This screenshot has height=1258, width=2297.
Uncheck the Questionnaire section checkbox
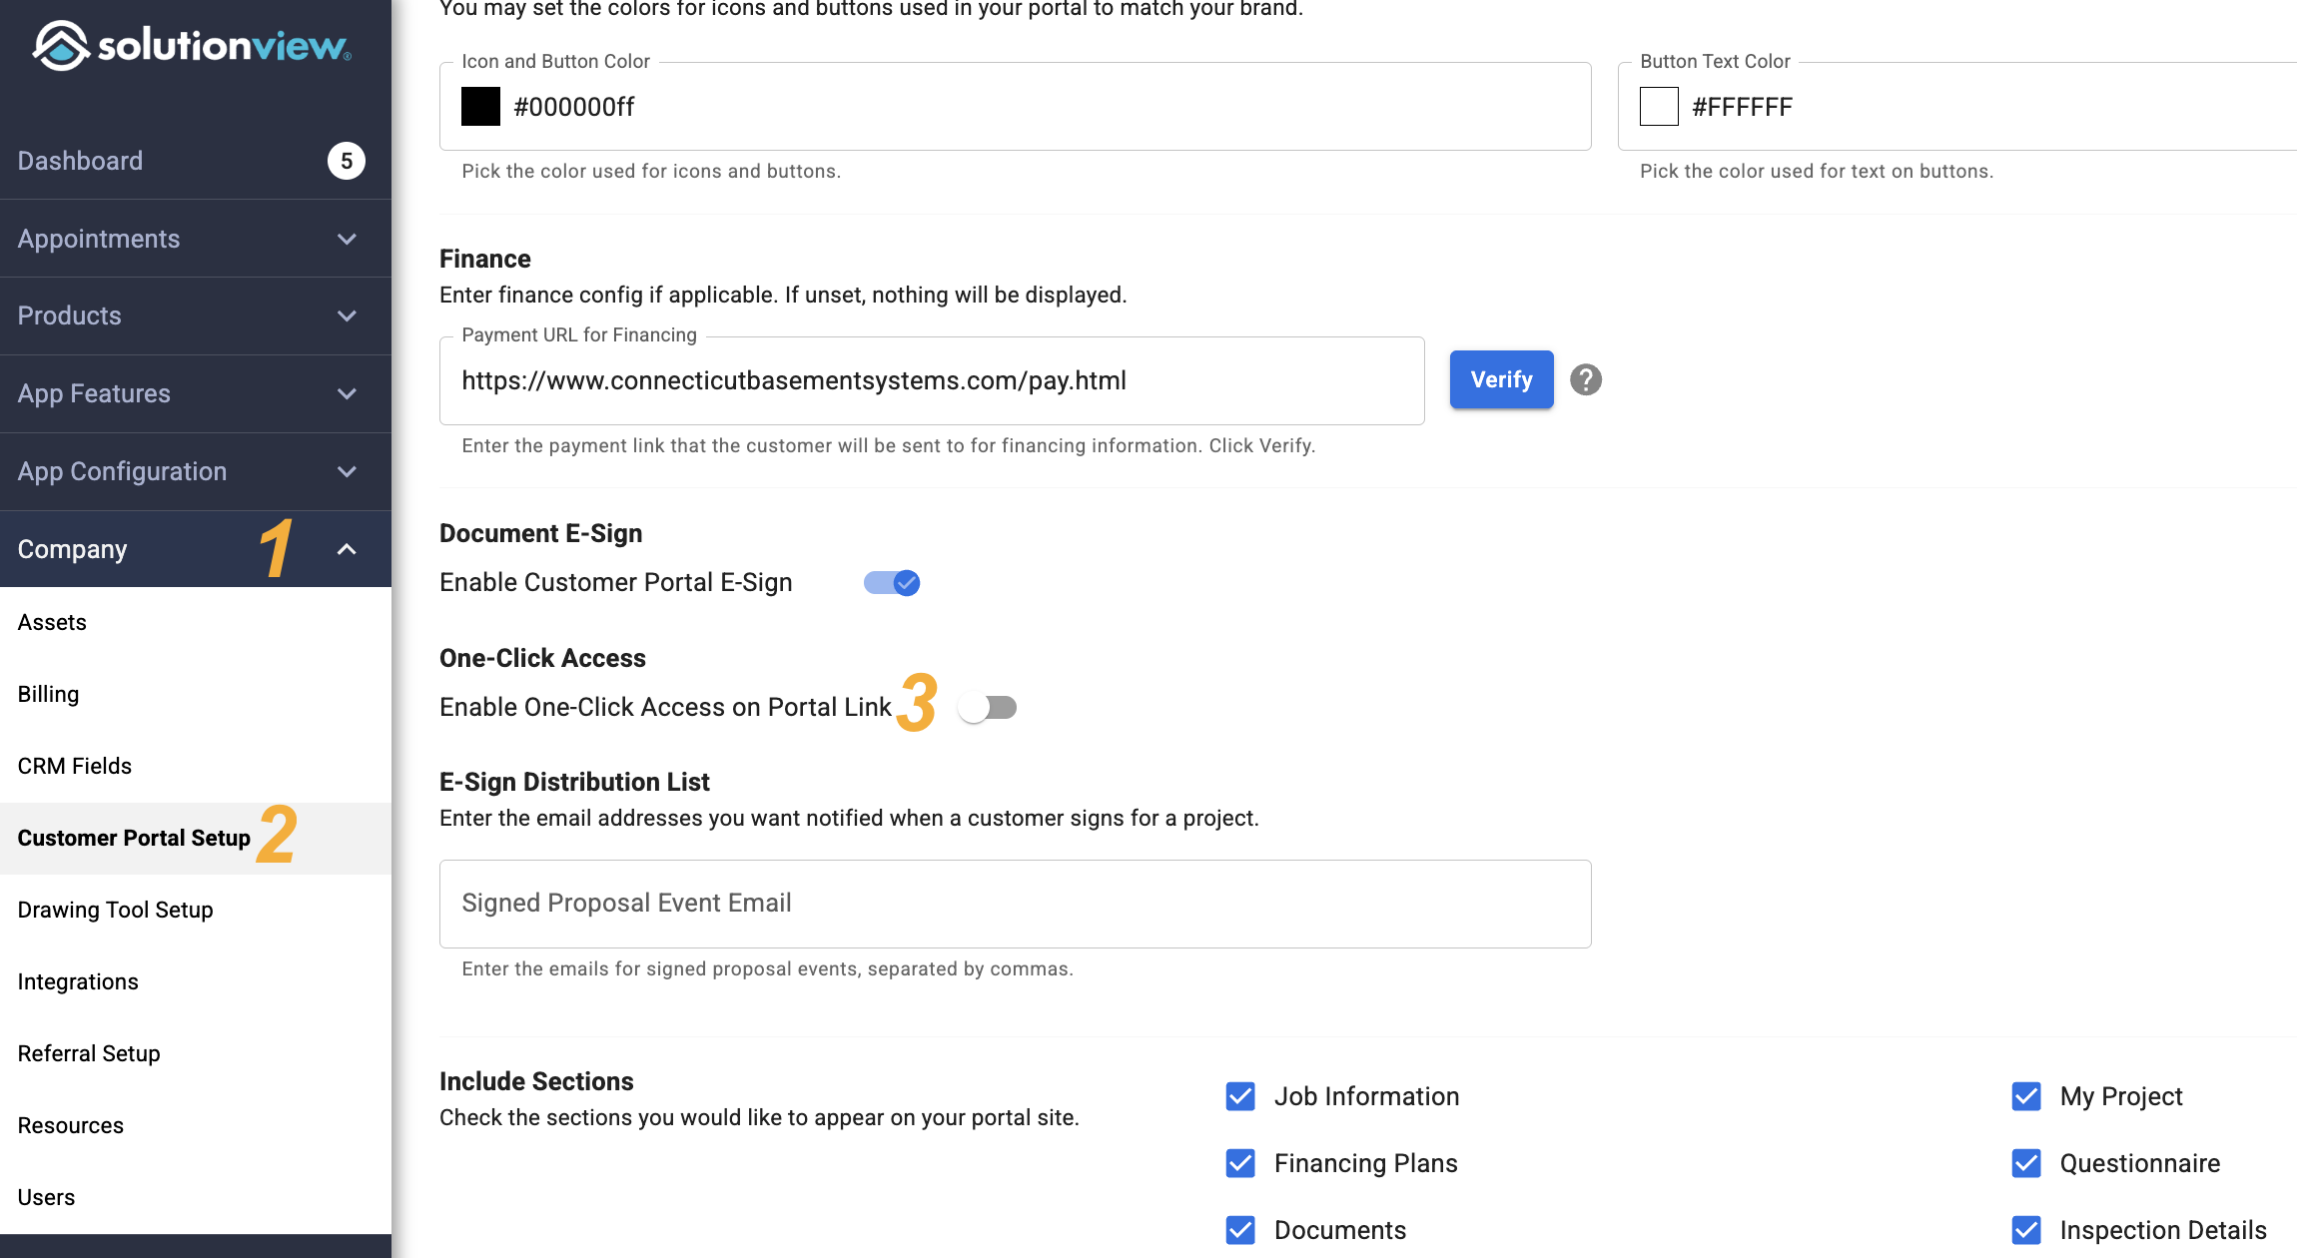(2026, 1163)
